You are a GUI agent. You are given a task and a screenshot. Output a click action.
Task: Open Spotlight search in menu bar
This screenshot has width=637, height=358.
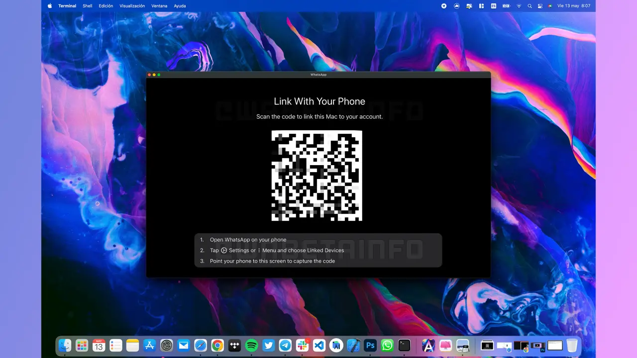[x=530, y=6]
